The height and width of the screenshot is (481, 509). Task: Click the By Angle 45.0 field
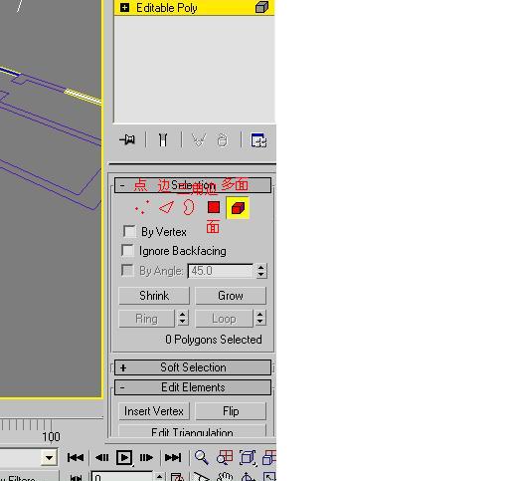tap(221, 271)
